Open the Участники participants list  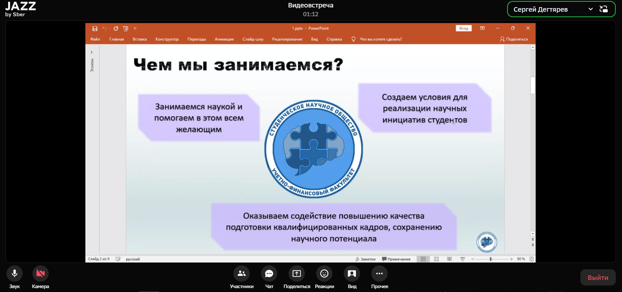click(x=242, y=274)
